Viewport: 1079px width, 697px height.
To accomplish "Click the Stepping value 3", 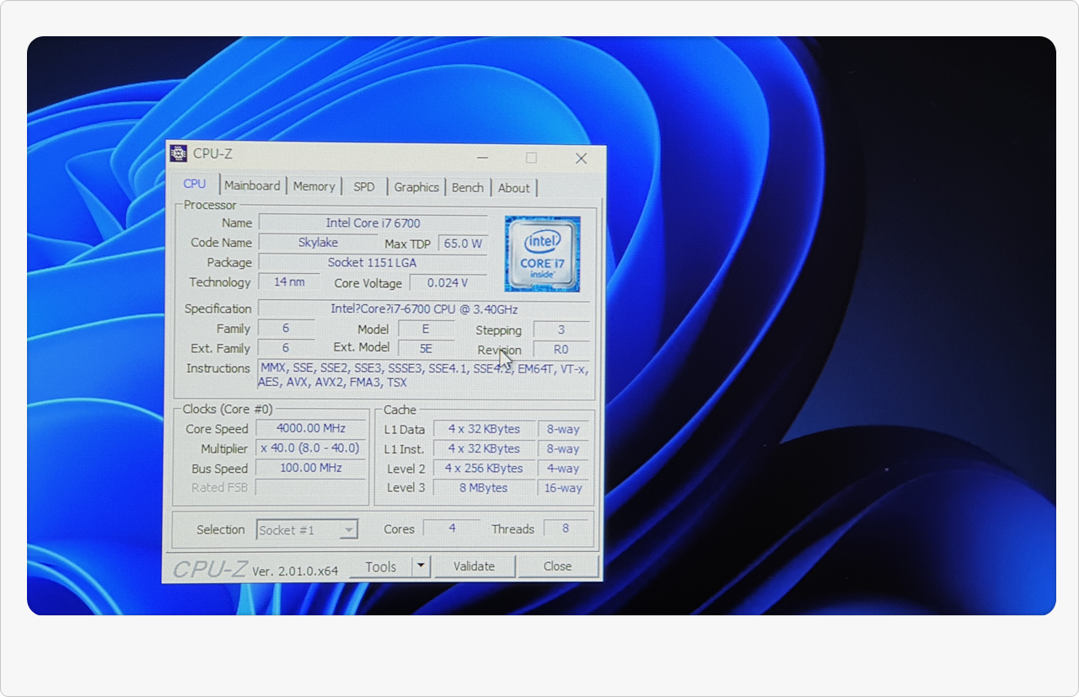I will 561,330.
